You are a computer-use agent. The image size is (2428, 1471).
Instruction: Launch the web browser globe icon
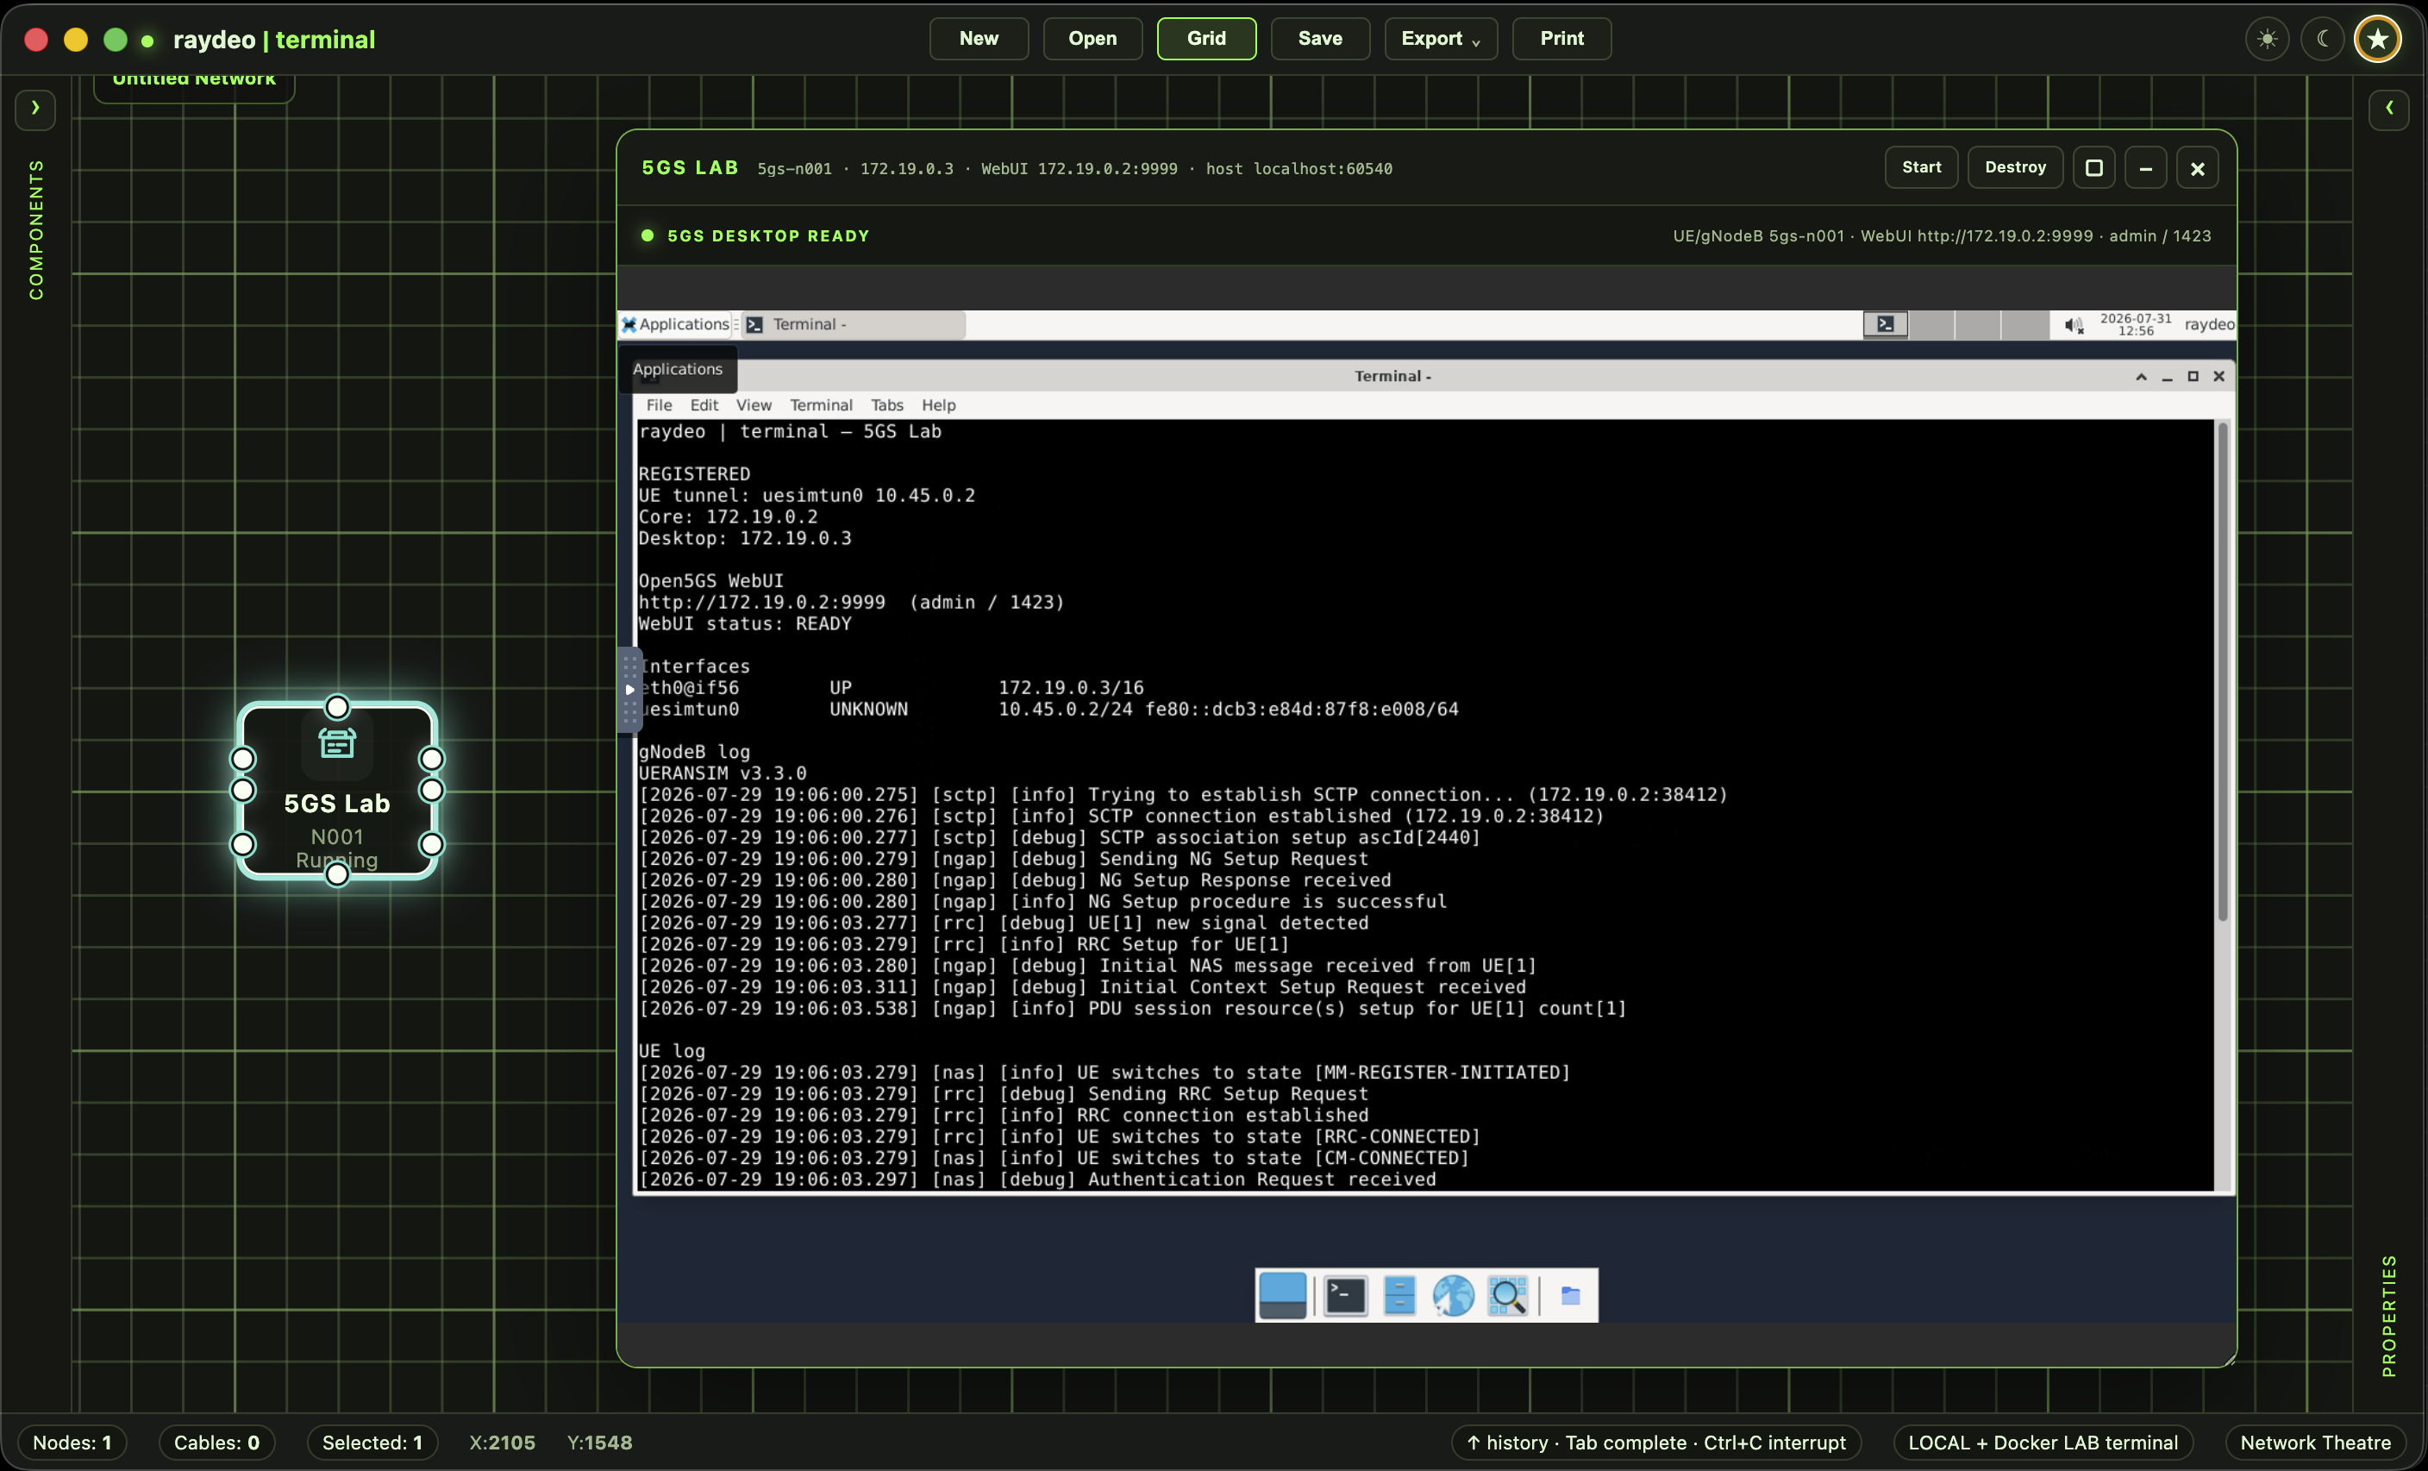coord(1453,1294)
